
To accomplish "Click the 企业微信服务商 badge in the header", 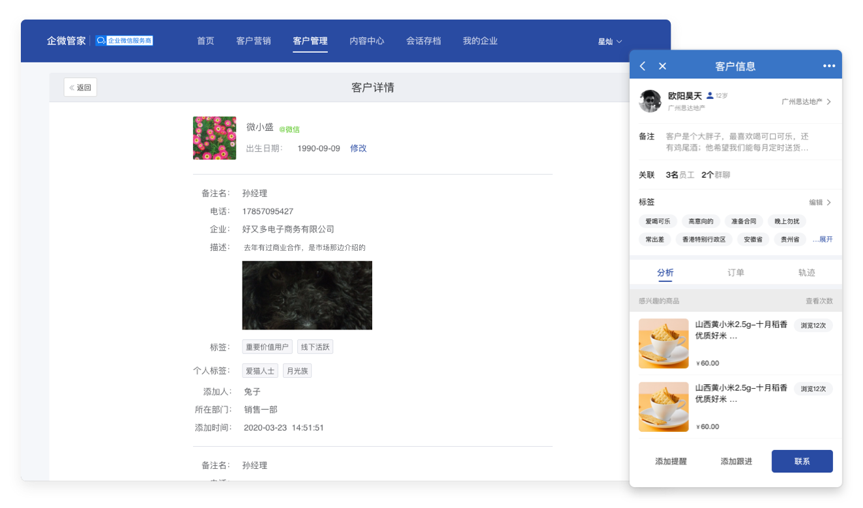I will pos(124,40).
